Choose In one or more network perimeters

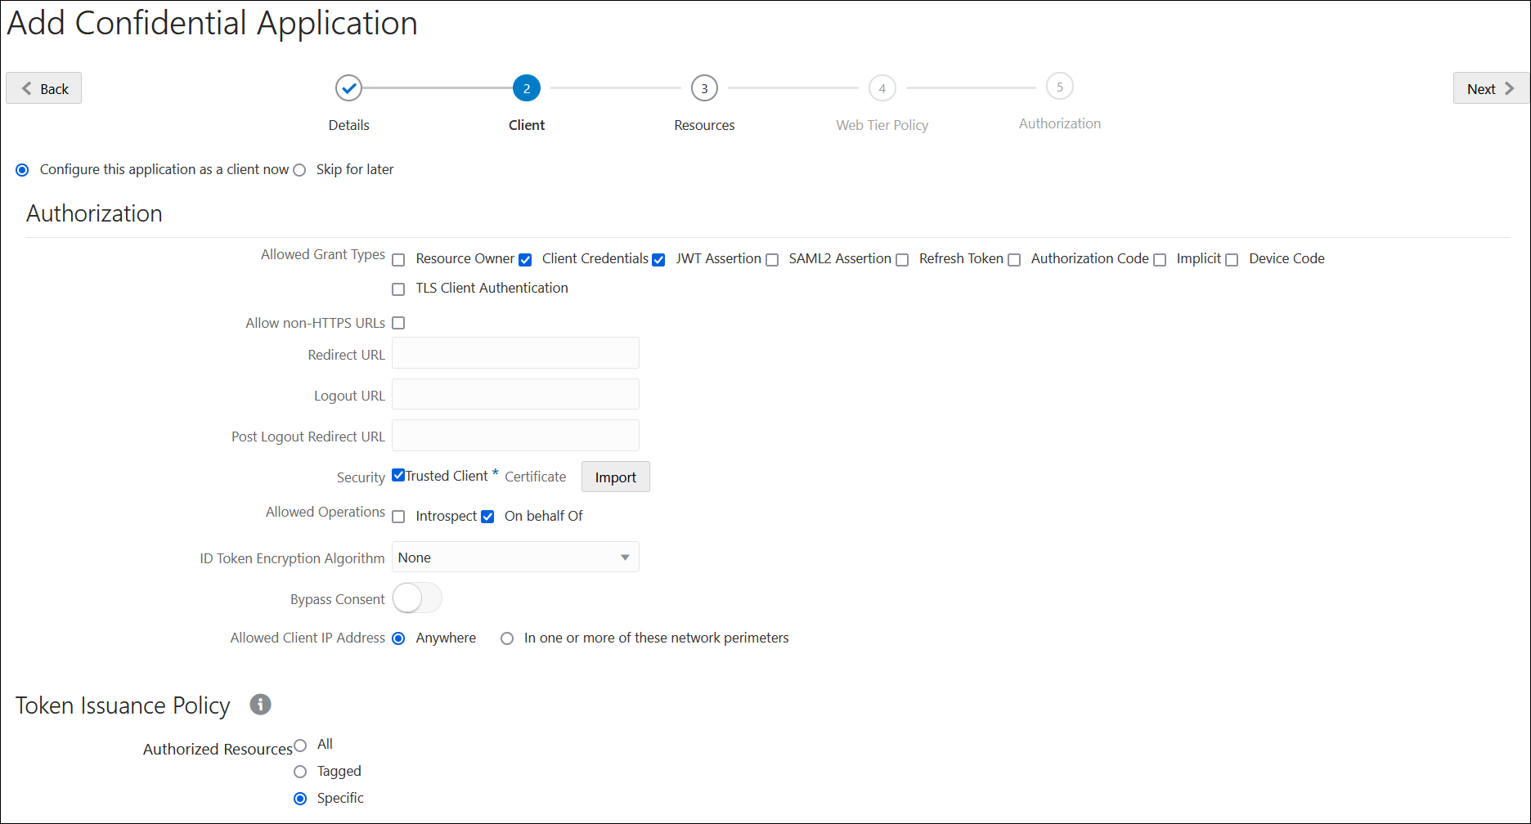pos(507,638)
